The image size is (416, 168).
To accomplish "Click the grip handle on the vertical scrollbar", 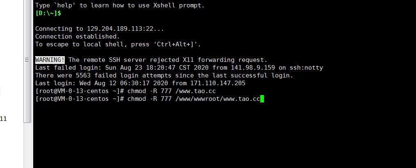I will (27, 59).
